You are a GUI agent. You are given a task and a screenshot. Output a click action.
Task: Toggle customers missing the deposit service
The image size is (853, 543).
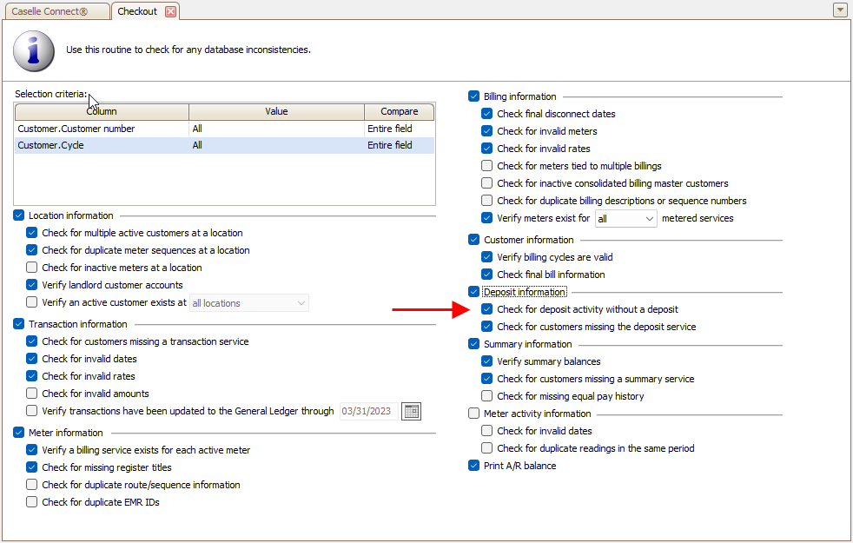487,327
